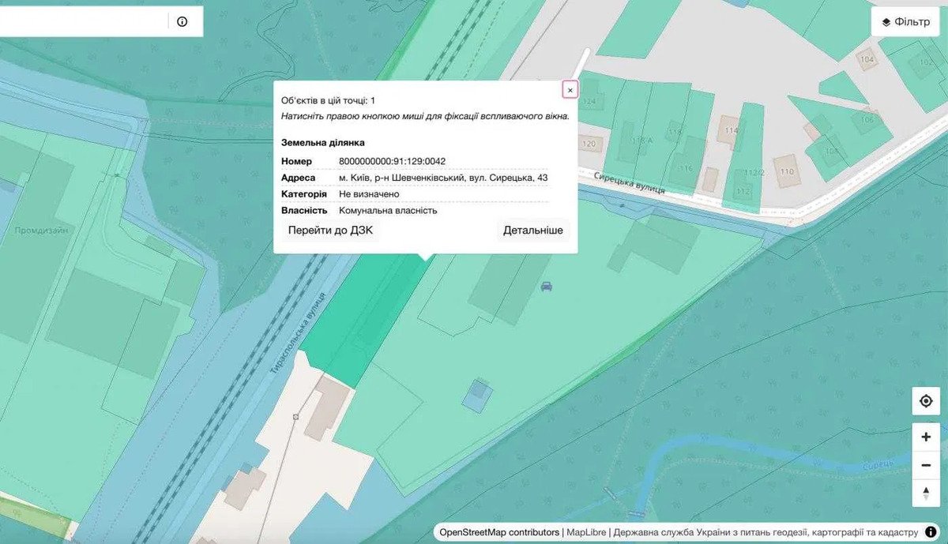The height and width of the screenshot is (544, 948).
Task: Open Детальніше for parcel details
Action: coord(533,231)
